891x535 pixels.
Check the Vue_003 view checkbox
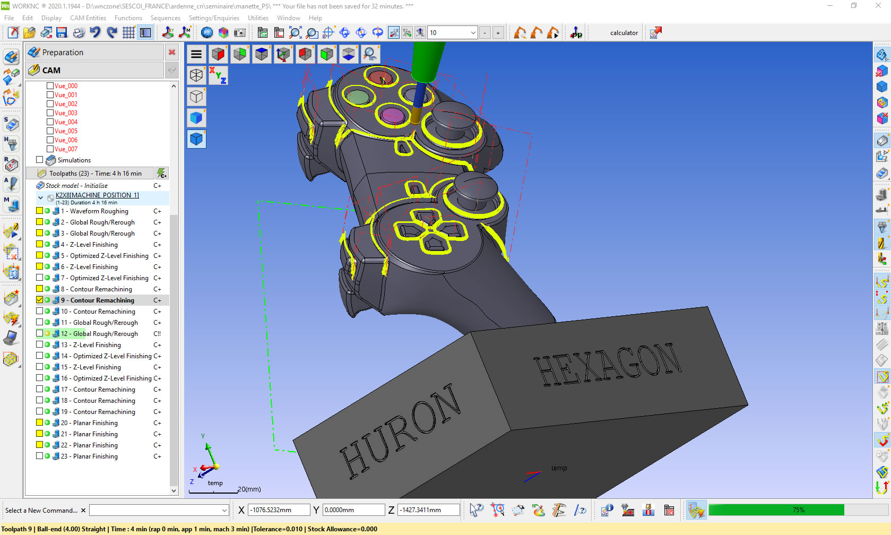50,113
